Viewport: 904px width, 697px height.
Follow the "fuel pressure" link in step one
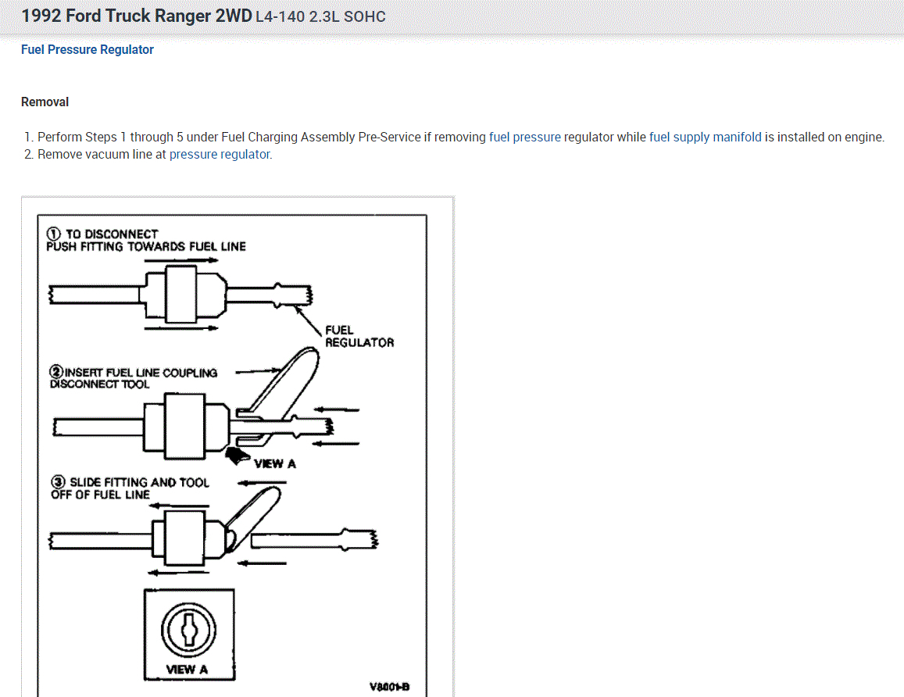click(x=524, y=138)
